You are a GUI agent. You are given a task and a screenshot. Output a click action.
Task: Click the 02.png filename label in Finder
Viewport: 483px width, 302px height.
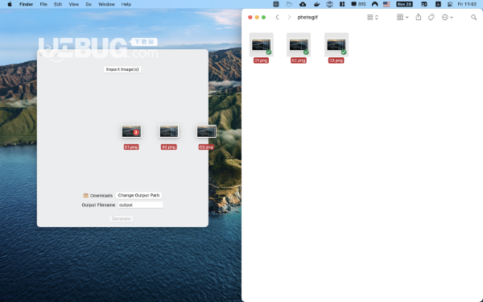[x=299, y=60]
